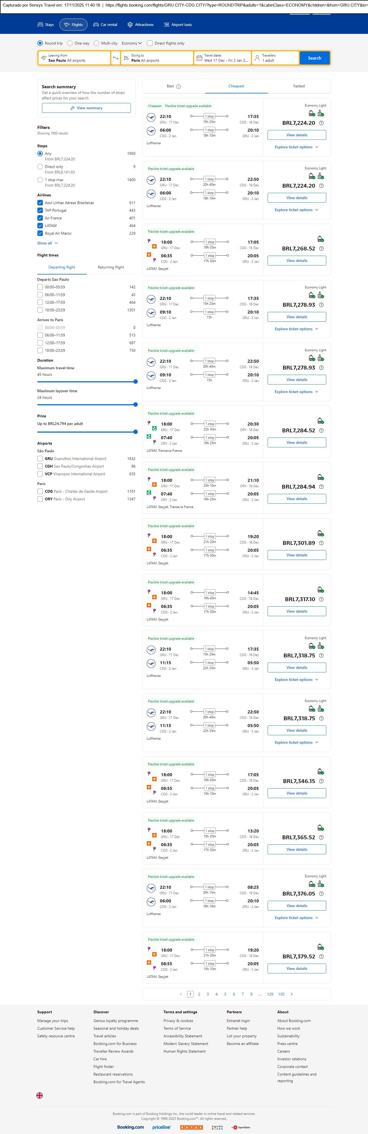Viewport: 368px width, 1134px height.
Task: Click the Booking.com logo in the footer
Action: 130,1127
